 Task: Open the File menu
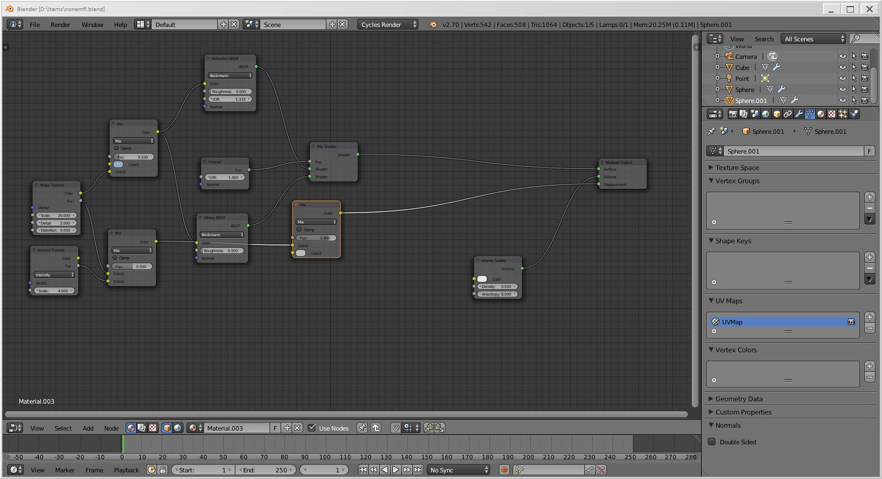click(35, 25)
